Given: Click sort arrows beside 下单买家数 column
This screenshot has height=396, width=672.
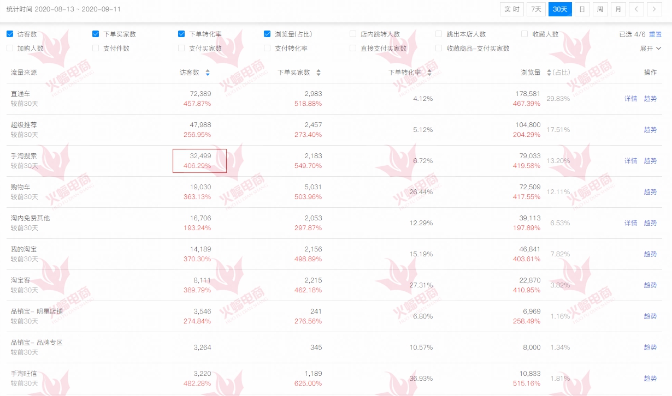Looking at the screenshot, I should coord(319,73).
